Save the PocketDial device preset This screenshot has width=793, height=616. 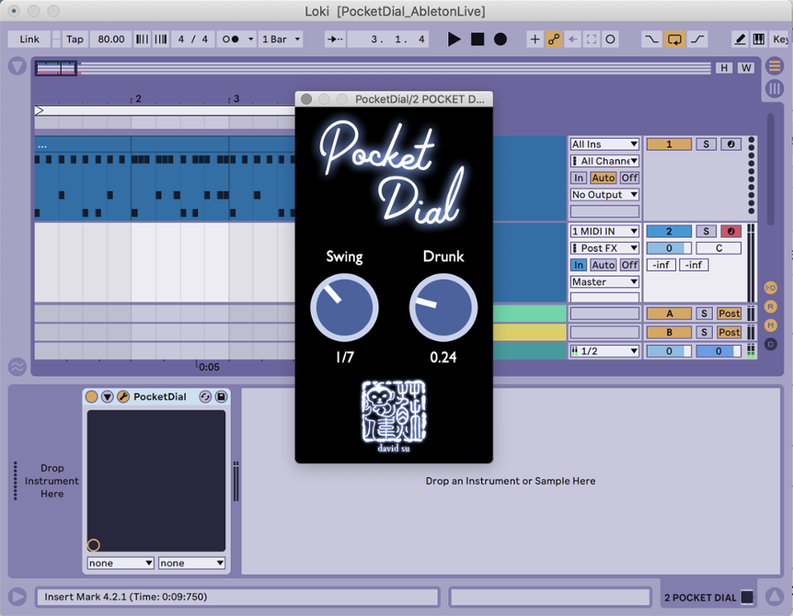click(x=219, y=396)
